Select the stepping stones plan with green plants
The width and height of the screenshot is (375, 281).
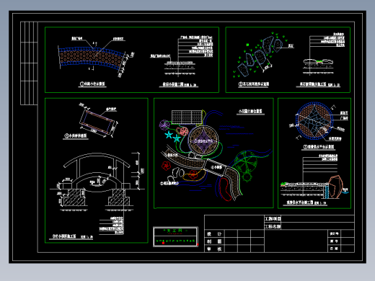tap(260, 55)
